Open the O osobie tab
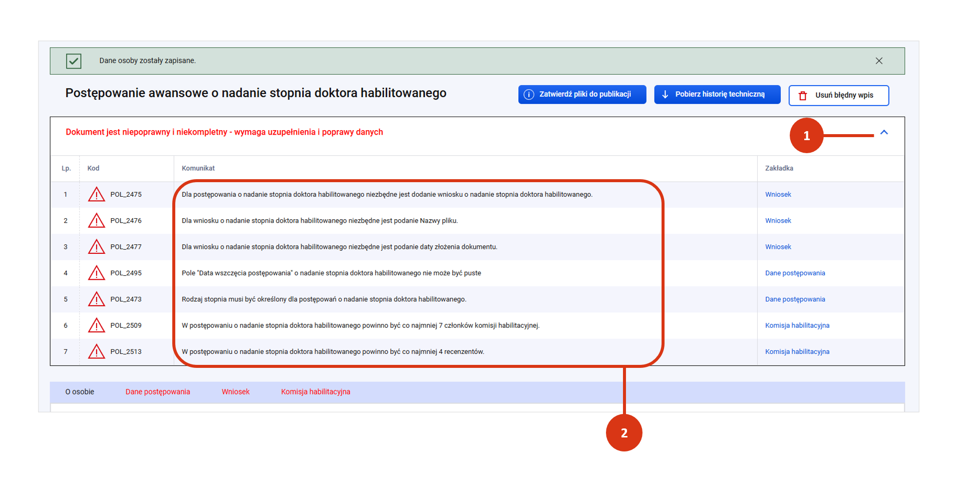The image size is (956, 491). click(x=80, y=392)
